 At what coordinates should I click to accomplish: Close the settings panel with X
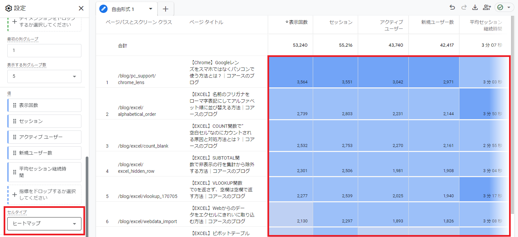[81, 8]
